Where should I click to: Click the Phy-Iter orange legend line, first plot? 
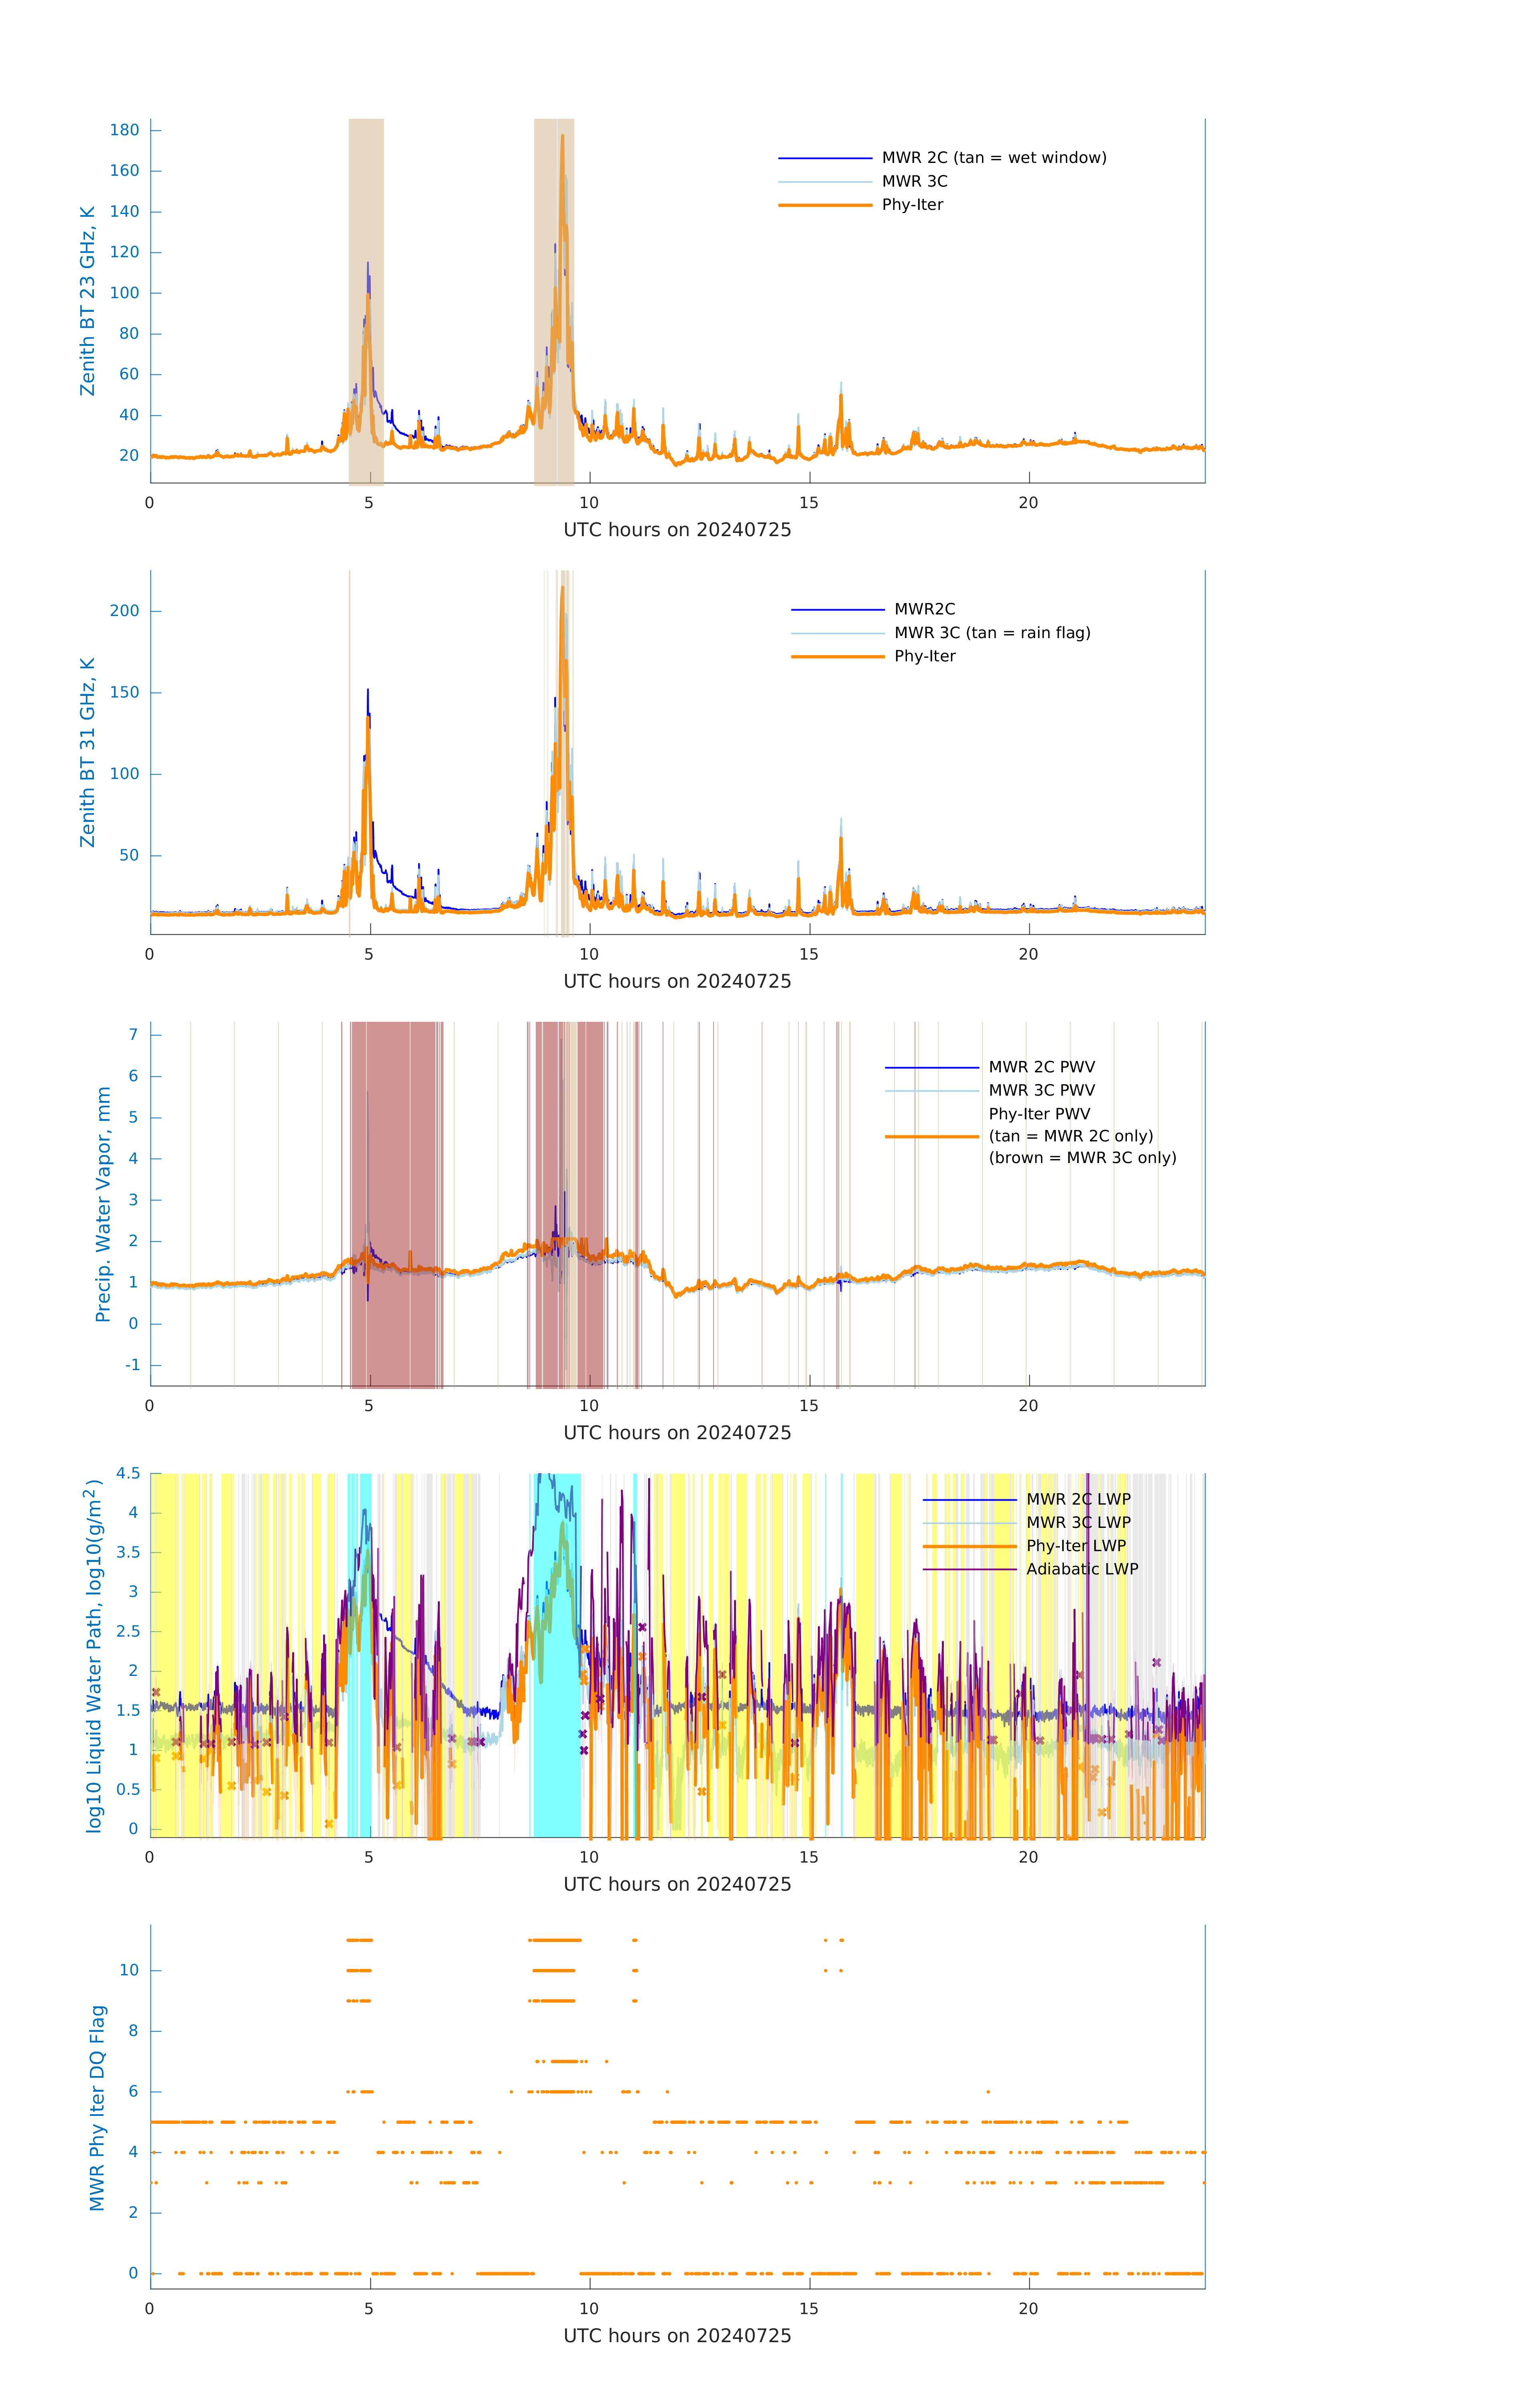825,205
